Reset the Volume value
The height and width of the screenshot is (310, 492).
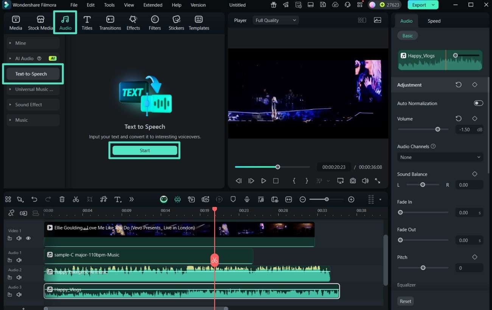coord(458,119)
